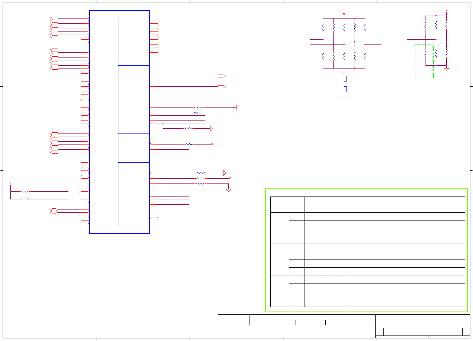Image resolution: width=473 pixels, height=341 pixels.
Task: Select the lower hexagonal port of the lower-left pair
Action: (54, 212)
